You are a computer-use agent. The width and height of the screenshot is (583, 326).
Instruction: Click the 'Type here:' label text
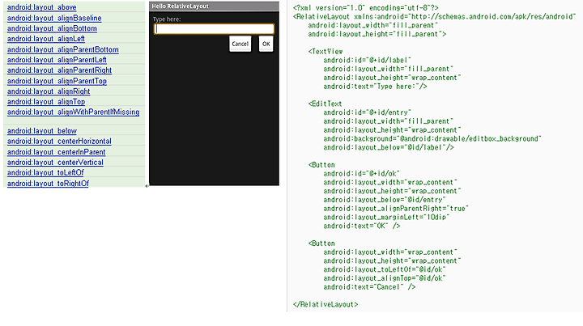pyautogui.click(x=167, y=19)
